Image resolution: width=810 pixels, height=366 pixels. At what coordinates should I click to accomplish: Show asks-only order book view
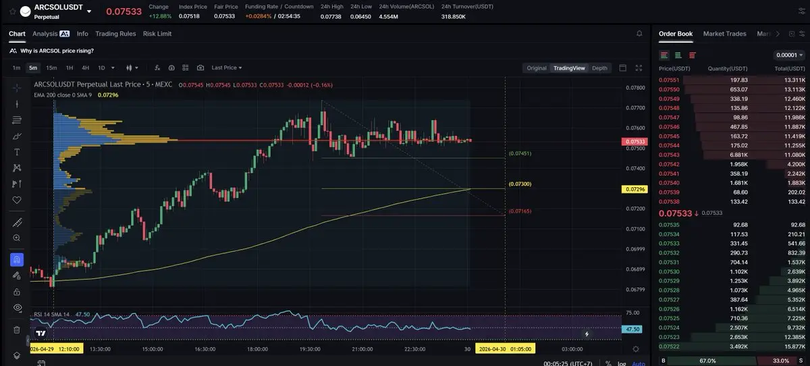692,55
